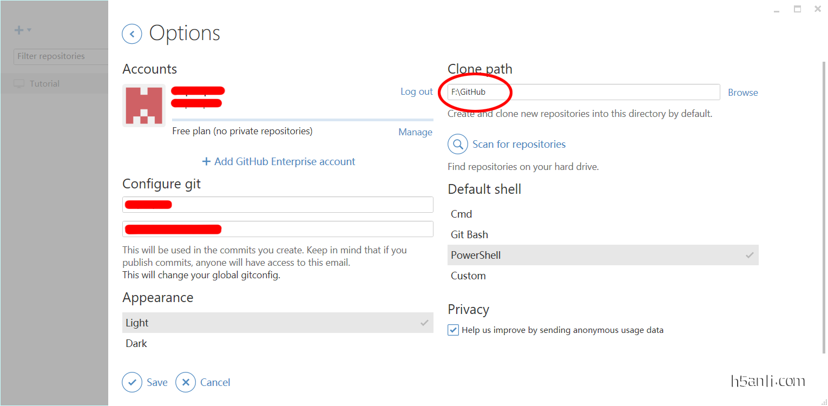Screen dimensions: 828x406
Task: Click the Save checkmark icon
Action: coord(132,382)
